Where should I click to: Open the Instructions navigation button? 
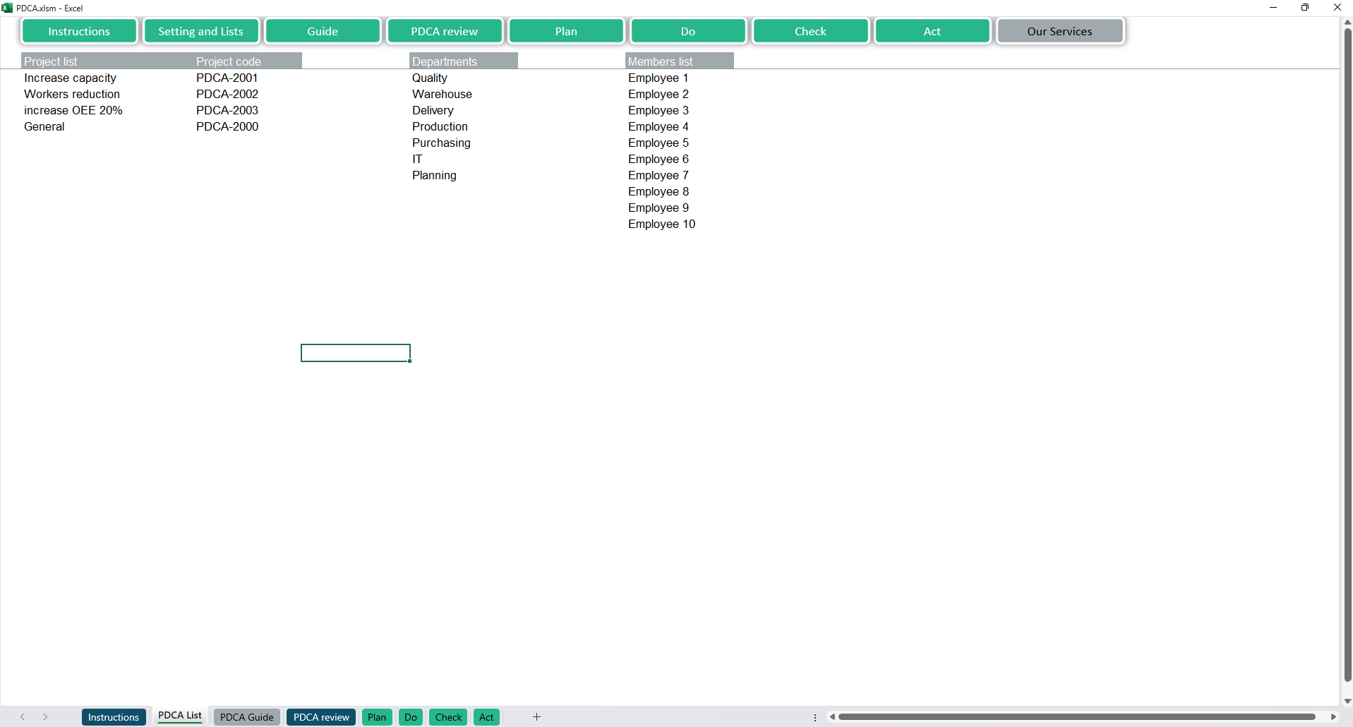[79, 31]
